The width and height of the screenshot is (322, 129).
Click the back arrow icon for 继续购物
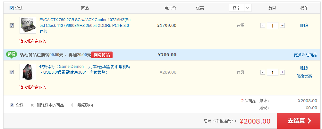72,105
